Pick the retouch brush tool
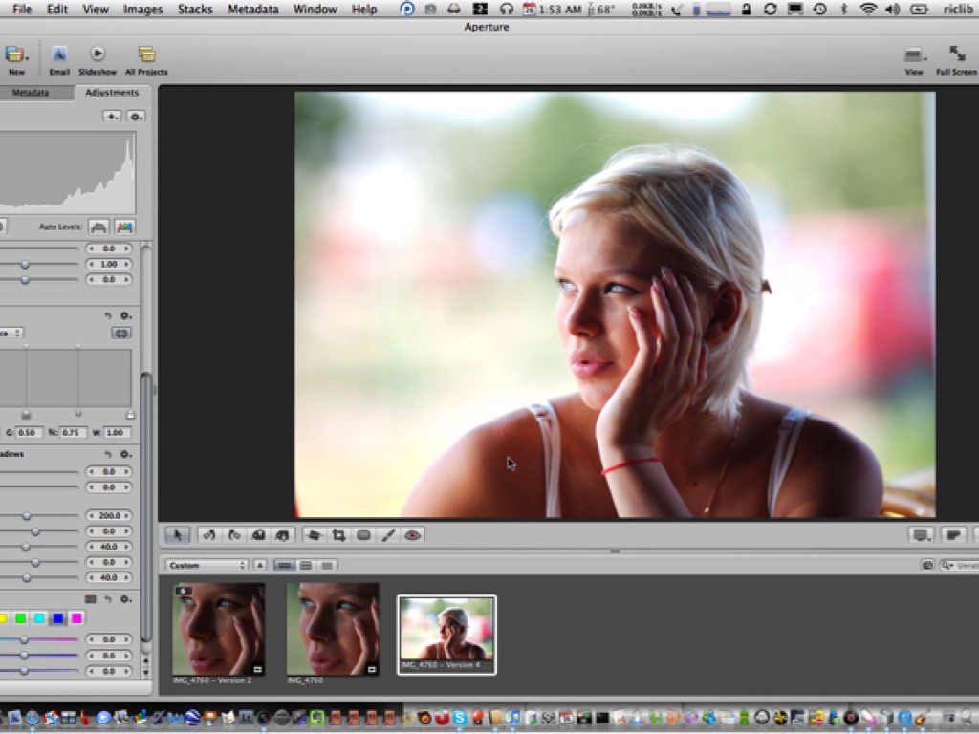Screen dimensions: 979x734 (x=388, y=535)
